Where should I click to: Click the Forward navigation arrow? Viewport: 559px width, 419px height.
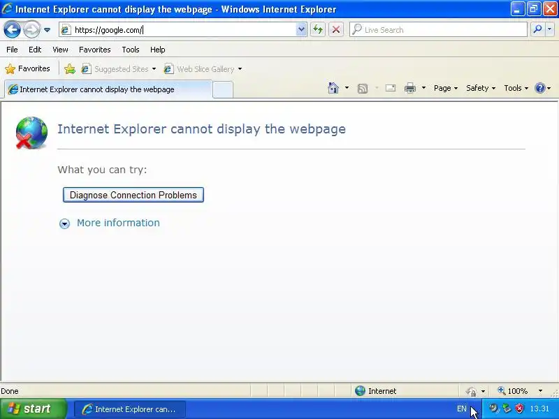pos(31,30)
